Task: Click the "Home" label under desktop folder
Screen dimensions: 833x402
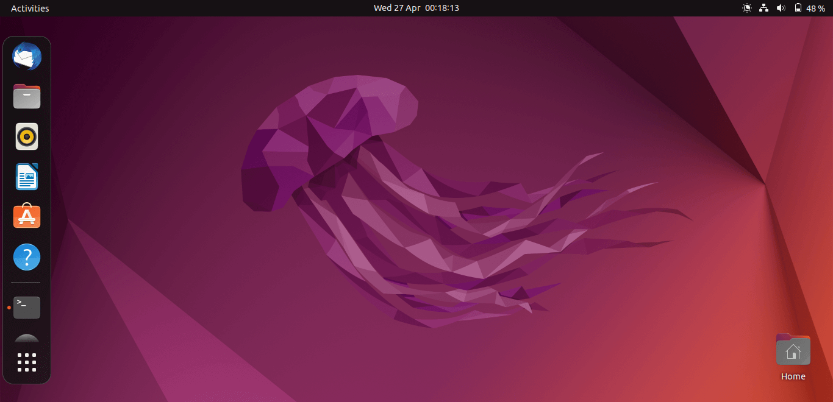Action: coord(793,376)
